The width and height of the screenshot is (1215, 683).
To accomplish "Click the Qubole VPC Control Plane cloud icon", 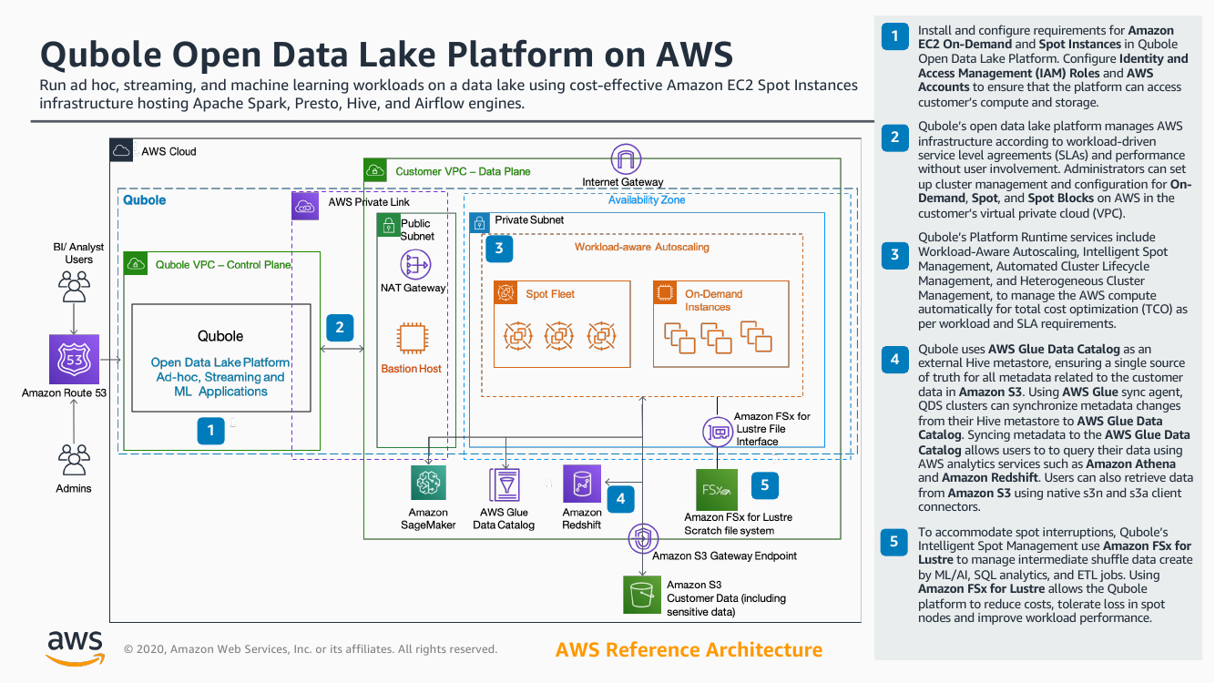I will (137, 264).
